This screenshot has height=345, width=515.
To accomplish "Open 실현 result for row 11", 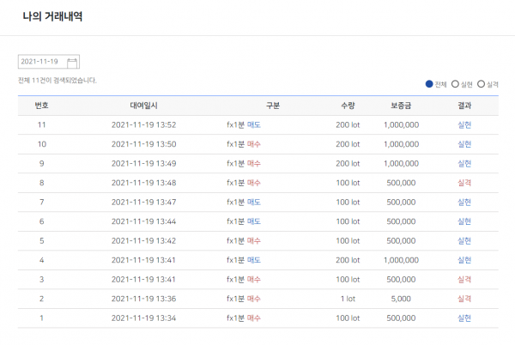I will point(464,124).
